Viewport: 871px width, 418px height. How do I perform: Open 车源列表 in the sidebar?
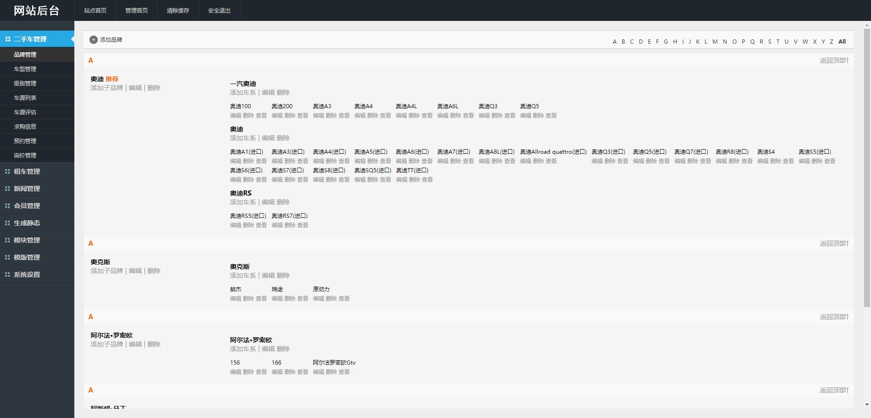point(37,98)
